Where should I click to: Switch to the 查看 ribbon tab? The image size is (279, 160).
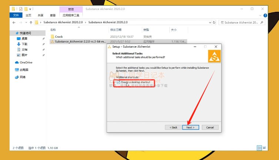click(53, 16)
